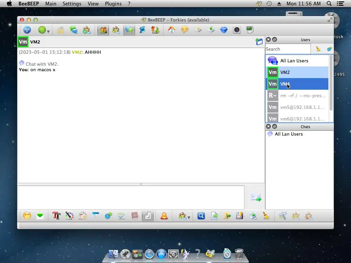Click the send message arrow button
The image size is (351, 263).
(x=256, y=198)
